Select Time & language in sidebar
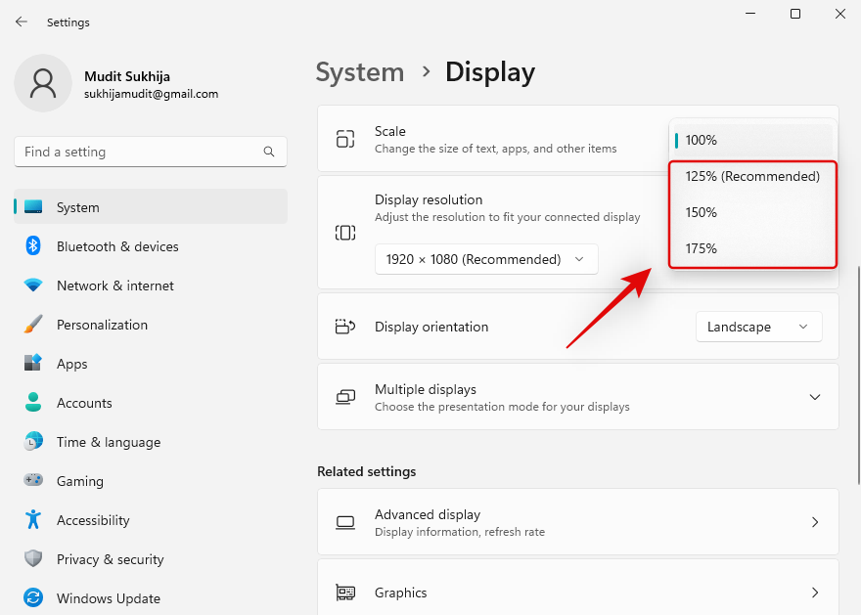This screenshot has height=615, width=861. pyautogui.click(x=108, y=442)
